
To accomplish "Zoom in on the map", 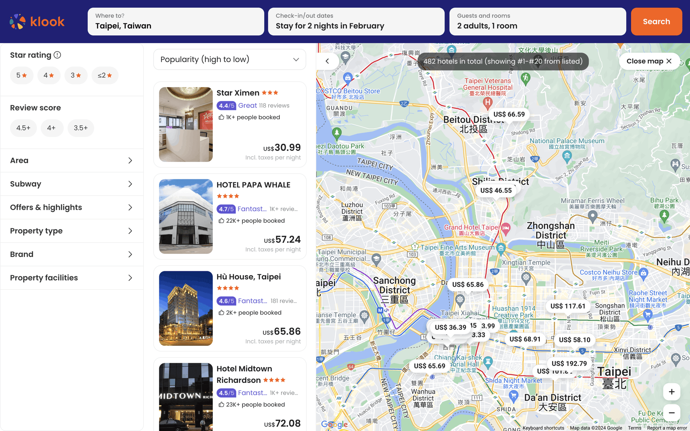I will coord(671,392).
